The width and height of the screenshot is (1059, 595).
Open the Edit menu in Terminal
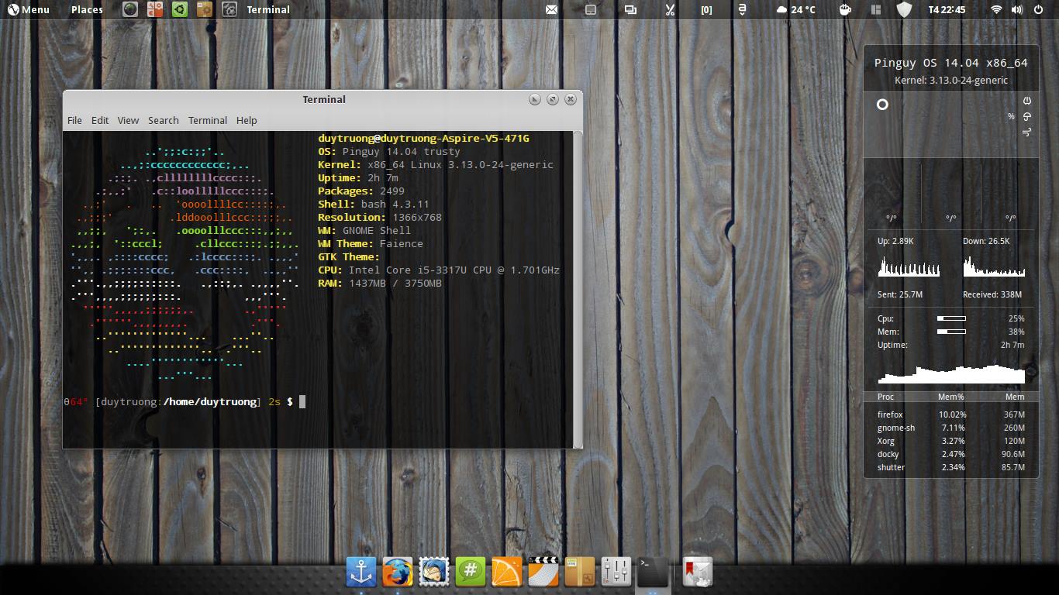(100, 120)
